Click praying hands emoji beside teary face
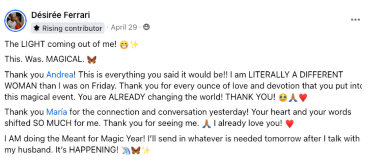 click(x=292, y=97)
